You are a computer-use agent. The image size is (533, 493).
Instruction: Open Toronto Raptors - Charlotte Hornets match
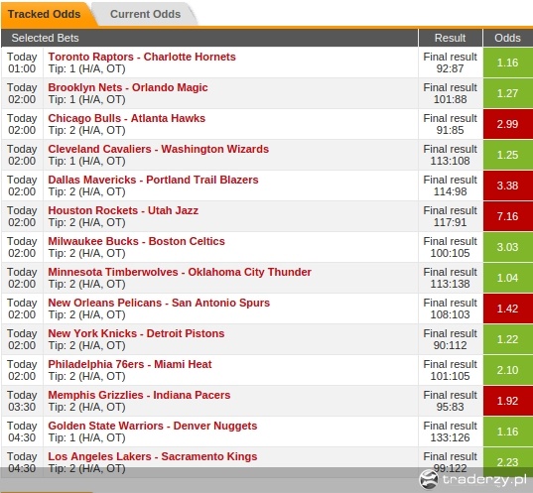coord(142,57)
